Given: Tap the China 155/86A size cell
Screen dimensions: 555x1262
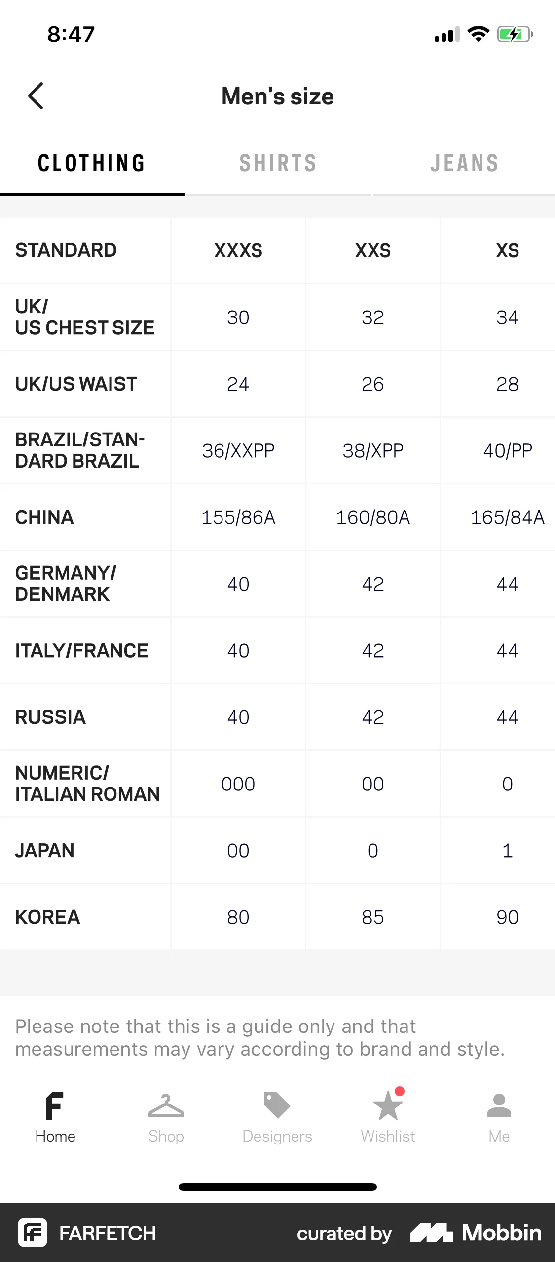Looking at the screenshot, I should [238, 517].
